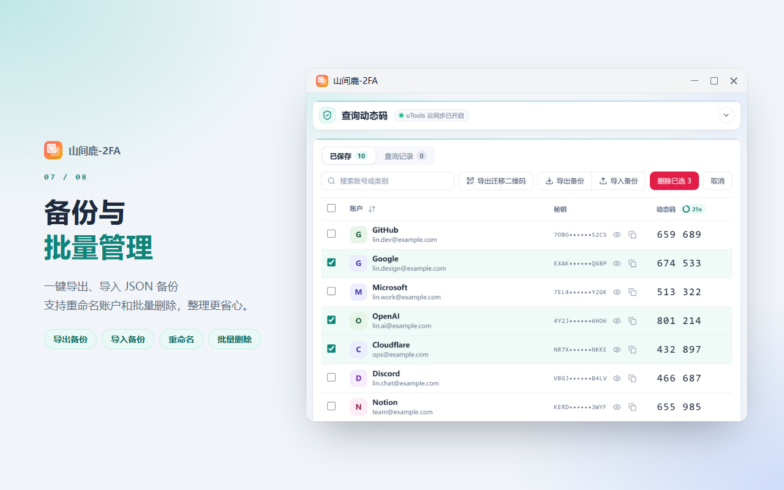Copy the Cloudflare secret key
Viewport: 784px width, 490px height.
633,350
